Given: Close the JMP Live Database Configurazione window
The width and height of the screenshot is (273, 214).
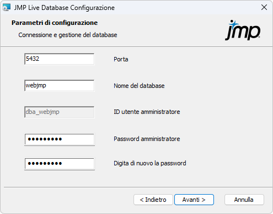Looking at the screenshot, I should coord(264,8).
